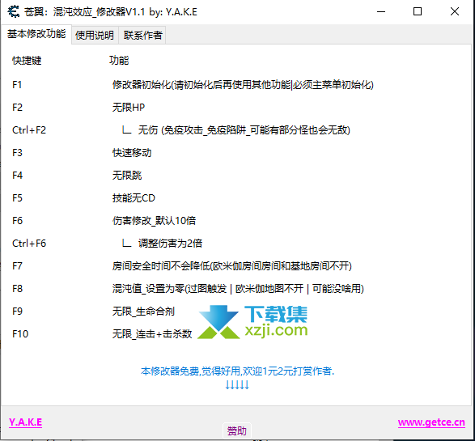Click the 快速移动 function label

click(x=132, y=153)
